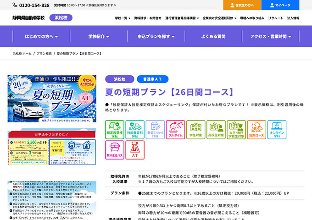Click the オンライン学科 icon
The height and width of the screenshot is (220, 312).
[277, 130]
